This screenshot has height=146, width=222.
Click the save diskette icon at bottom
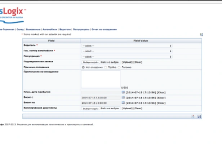coord(199,116)
